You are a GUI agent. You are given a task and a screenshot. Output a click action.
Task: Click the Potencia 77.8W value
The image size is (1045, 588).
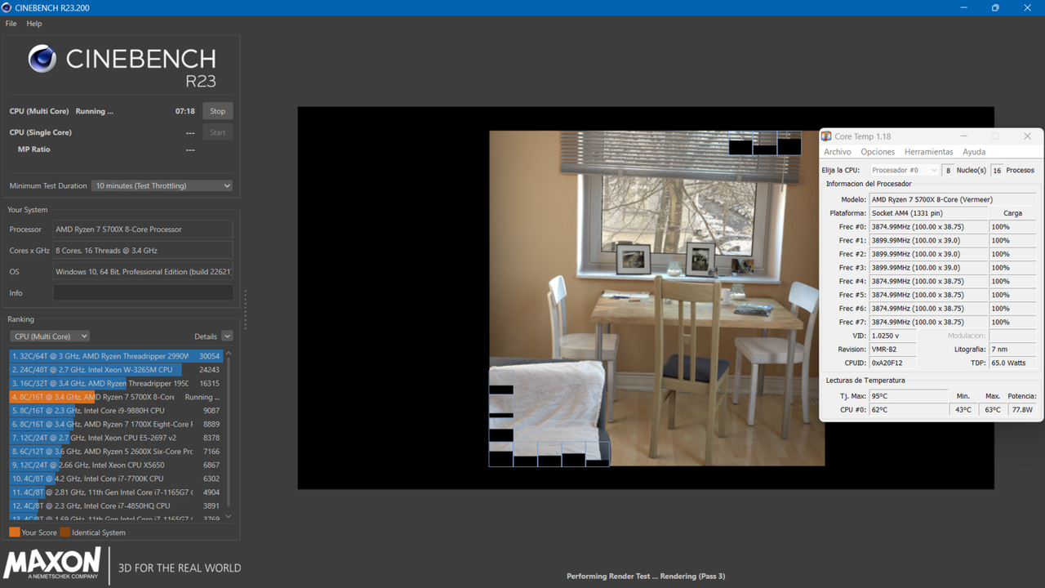[1022, 410]
